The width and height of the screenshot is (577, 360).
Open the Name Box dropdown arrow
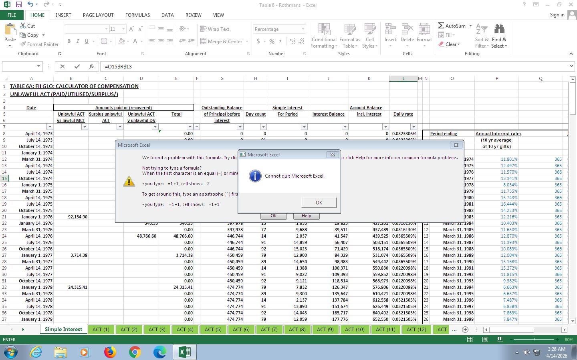pos(38,66)
